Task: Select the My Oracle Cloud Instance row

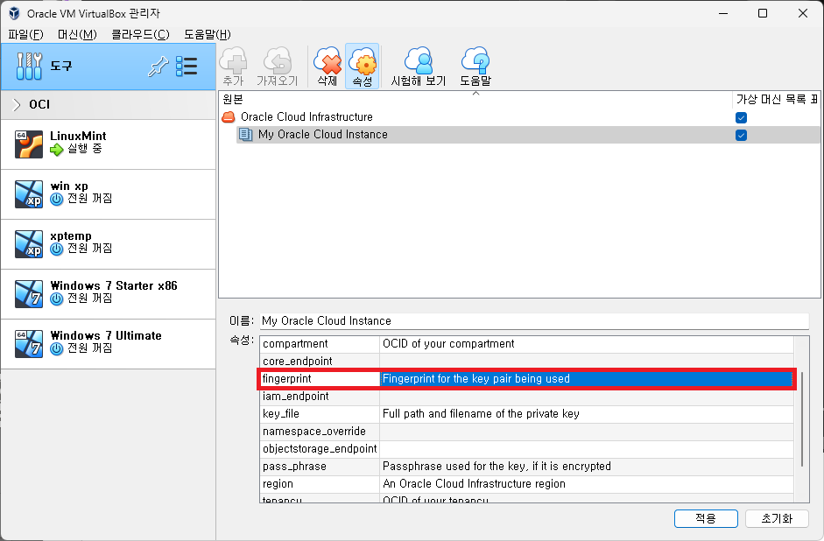Action: tap(528, 135)
